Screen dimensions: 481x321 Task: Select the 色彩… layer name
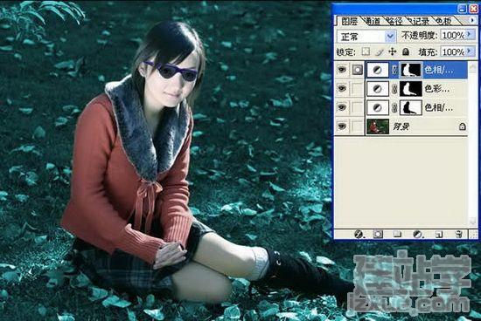[436, 89]
